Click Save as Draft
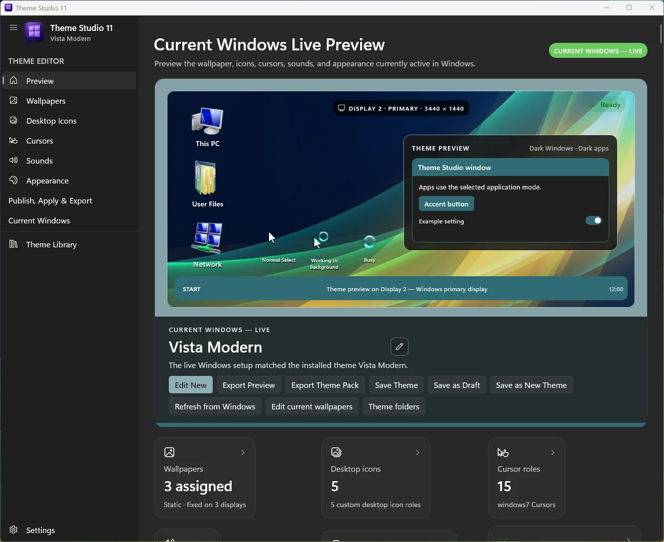Viewport: 664px width, 542px height. tap(457, 385)
